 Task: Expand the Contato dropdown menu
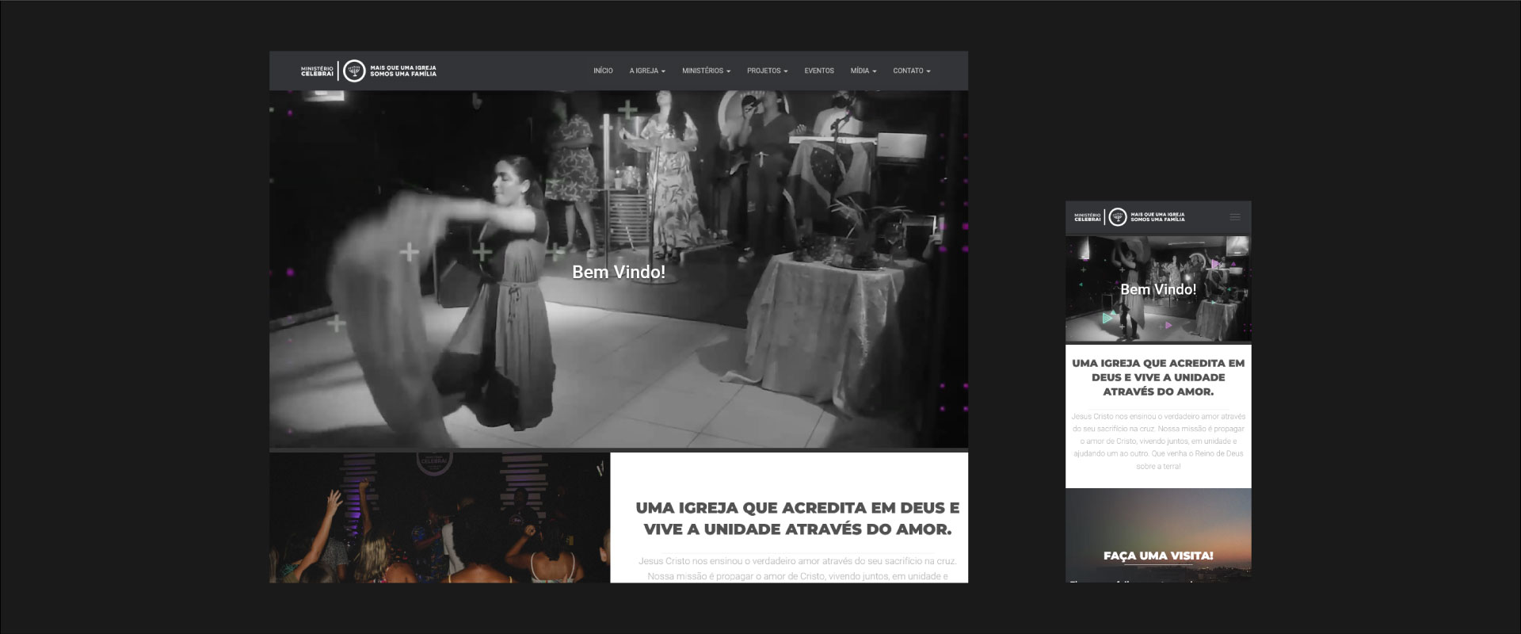pyautogui.click(x=912, y=71)
